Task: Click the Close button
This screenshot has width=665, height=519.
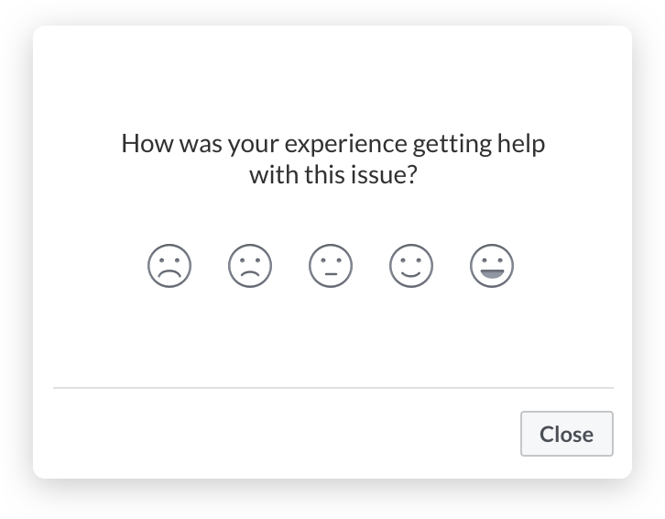Action: [x=566, y=434]
